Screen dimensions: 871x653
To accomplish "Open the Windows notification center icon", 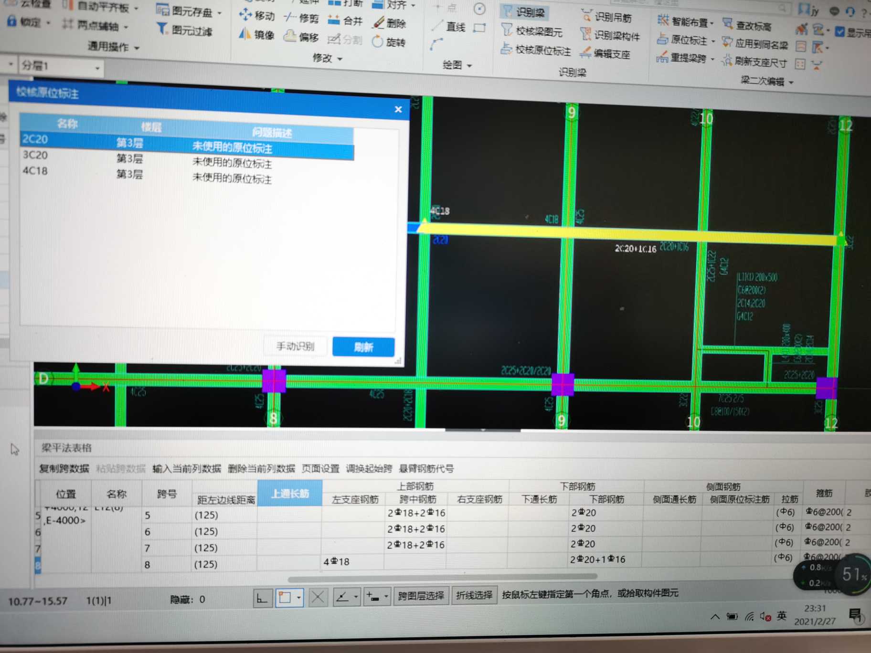I will tap(855, 615).
